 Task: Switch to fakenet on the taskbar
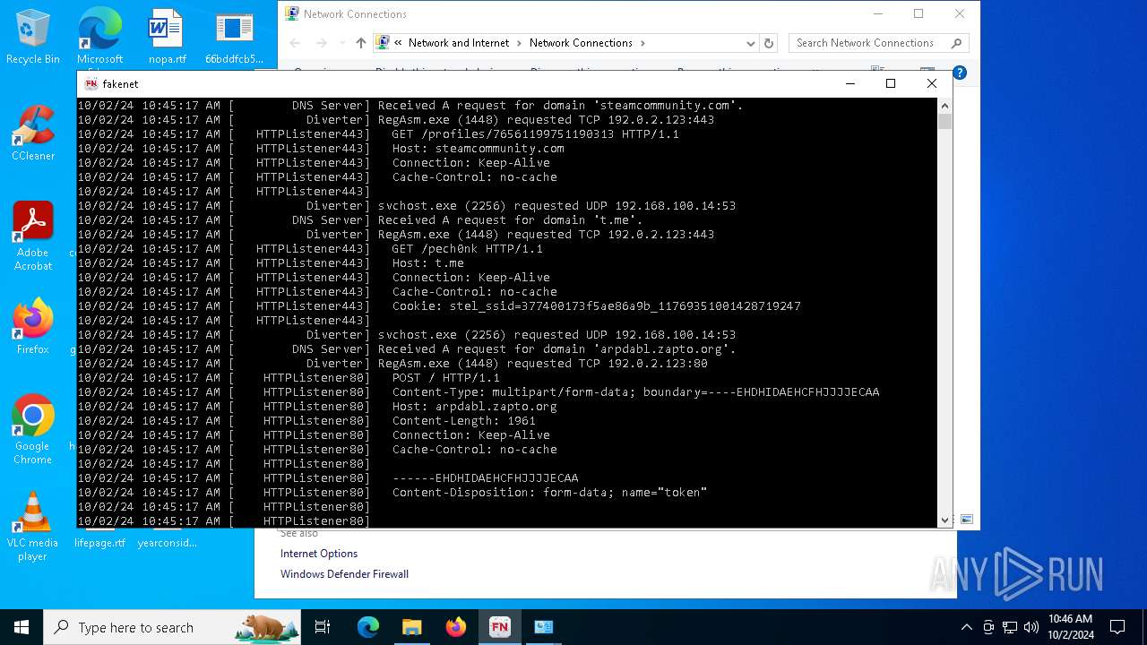tap(499, 627)
